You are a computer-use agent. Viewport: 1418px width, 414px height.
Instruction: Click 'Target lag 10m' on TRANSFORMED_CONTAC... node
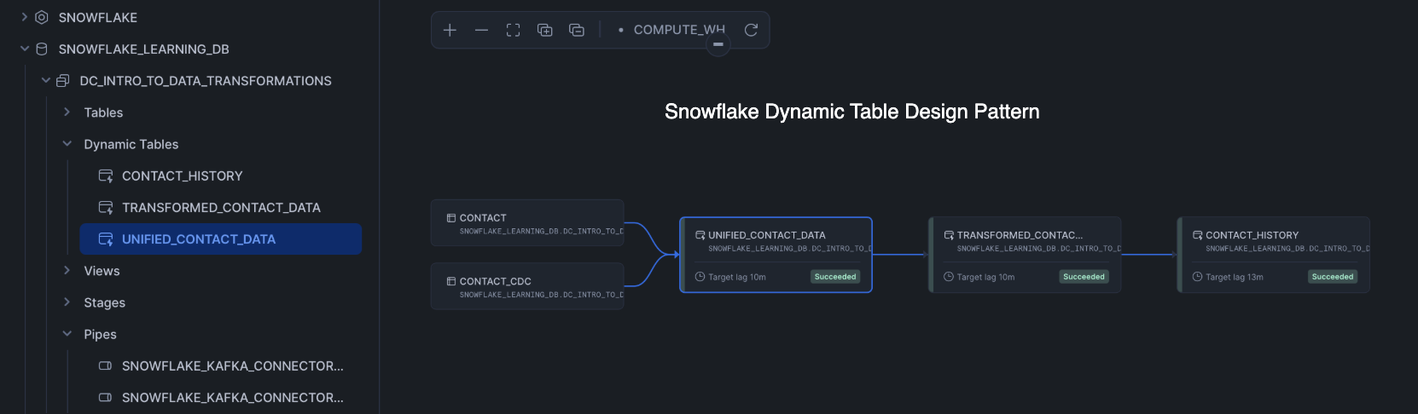pyautogui.click(x=985, y=277)
